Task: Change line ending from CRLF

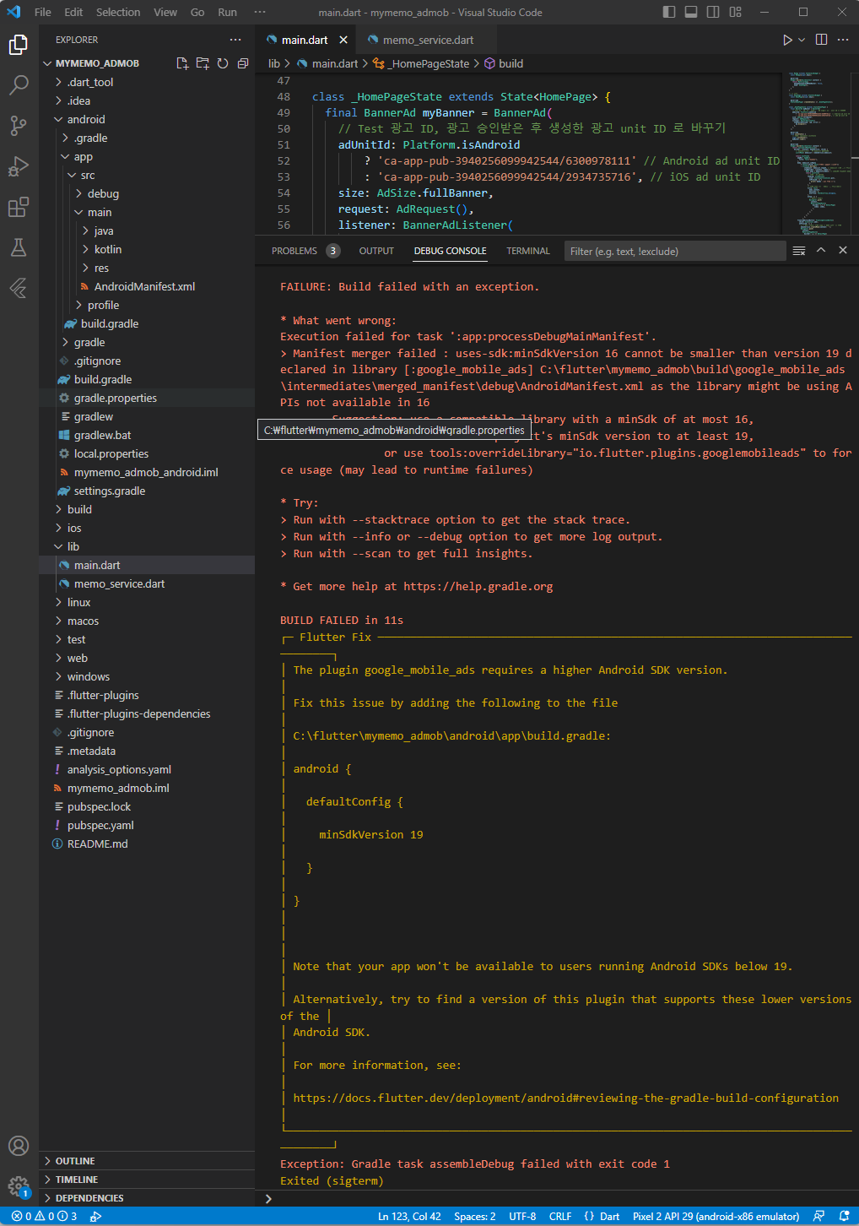Action: tap(560, 1217)
